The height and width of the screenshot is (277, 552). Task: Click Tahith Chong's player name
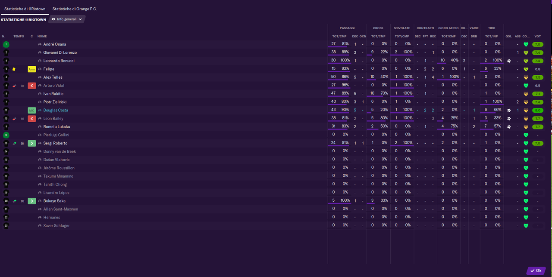55,185
